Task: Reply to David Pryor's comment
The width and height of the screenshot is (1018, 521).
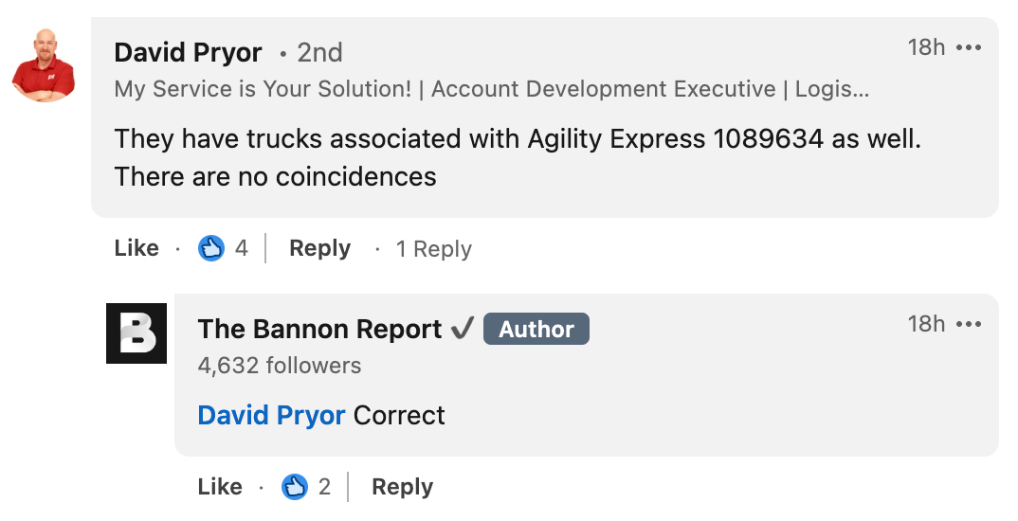Action: tap(319, 248)
